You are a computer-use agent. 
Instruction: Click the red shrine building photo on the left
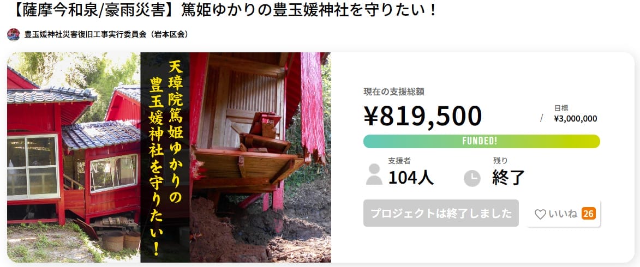(x=74, y=157)
